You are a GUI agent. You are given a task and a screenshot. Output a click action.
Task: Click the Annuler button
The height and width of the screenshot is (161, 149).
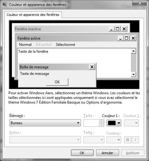(x=107, y=153)
